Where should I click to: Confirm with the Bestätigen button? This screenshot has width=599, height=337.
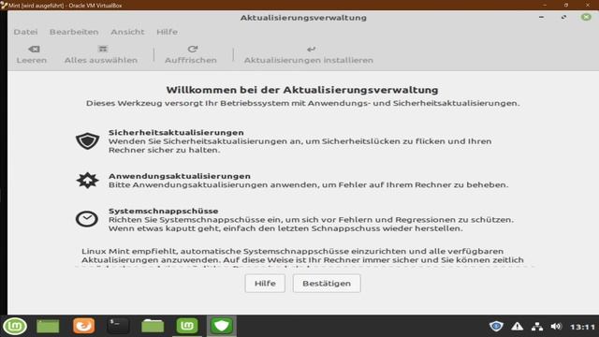pos(327,284)
